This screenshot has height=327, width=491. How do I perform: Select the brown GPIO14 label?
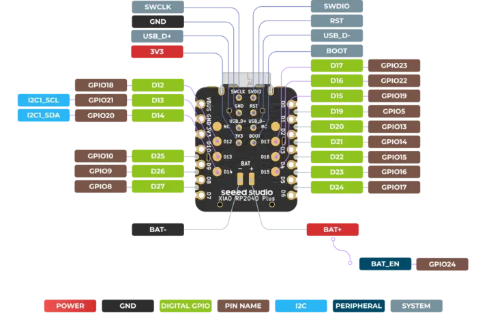(x=394, y=142)
